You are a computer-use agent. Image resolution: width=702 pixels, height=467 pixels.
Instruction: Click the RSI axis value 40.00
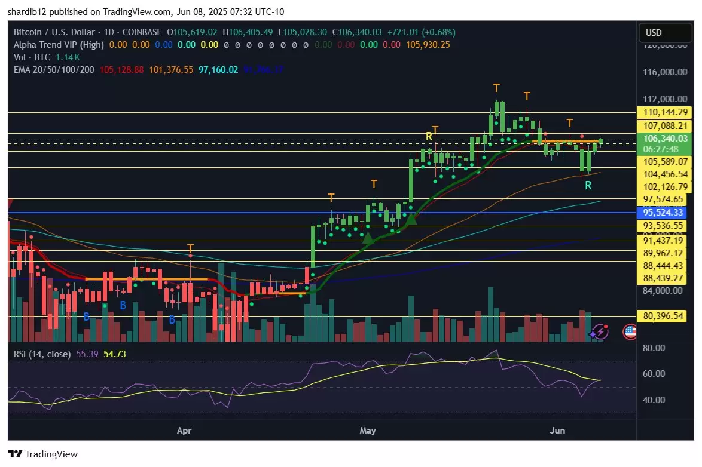click(654, 400)
